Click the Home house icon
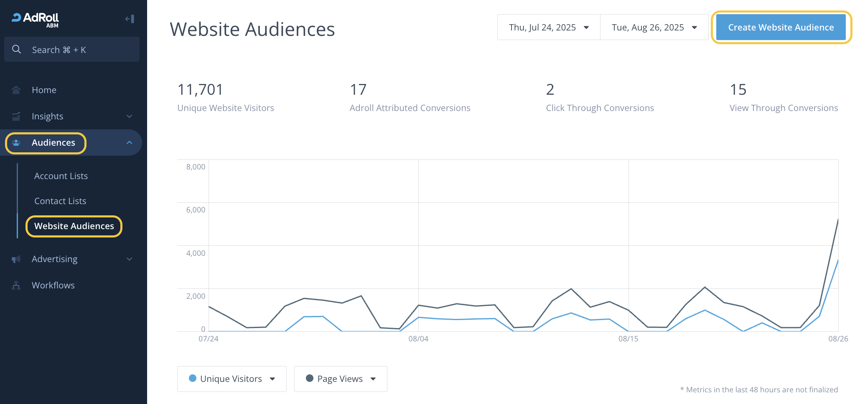This screenshot has height=404, width=860. 16,90
